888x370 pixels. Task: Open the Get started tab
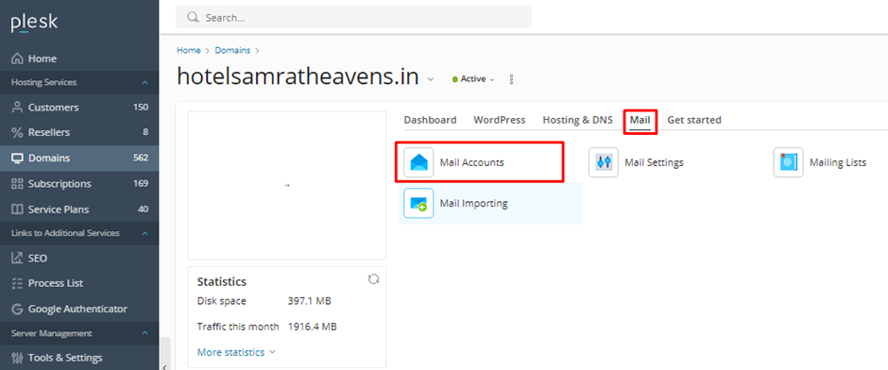coord(694,120)
